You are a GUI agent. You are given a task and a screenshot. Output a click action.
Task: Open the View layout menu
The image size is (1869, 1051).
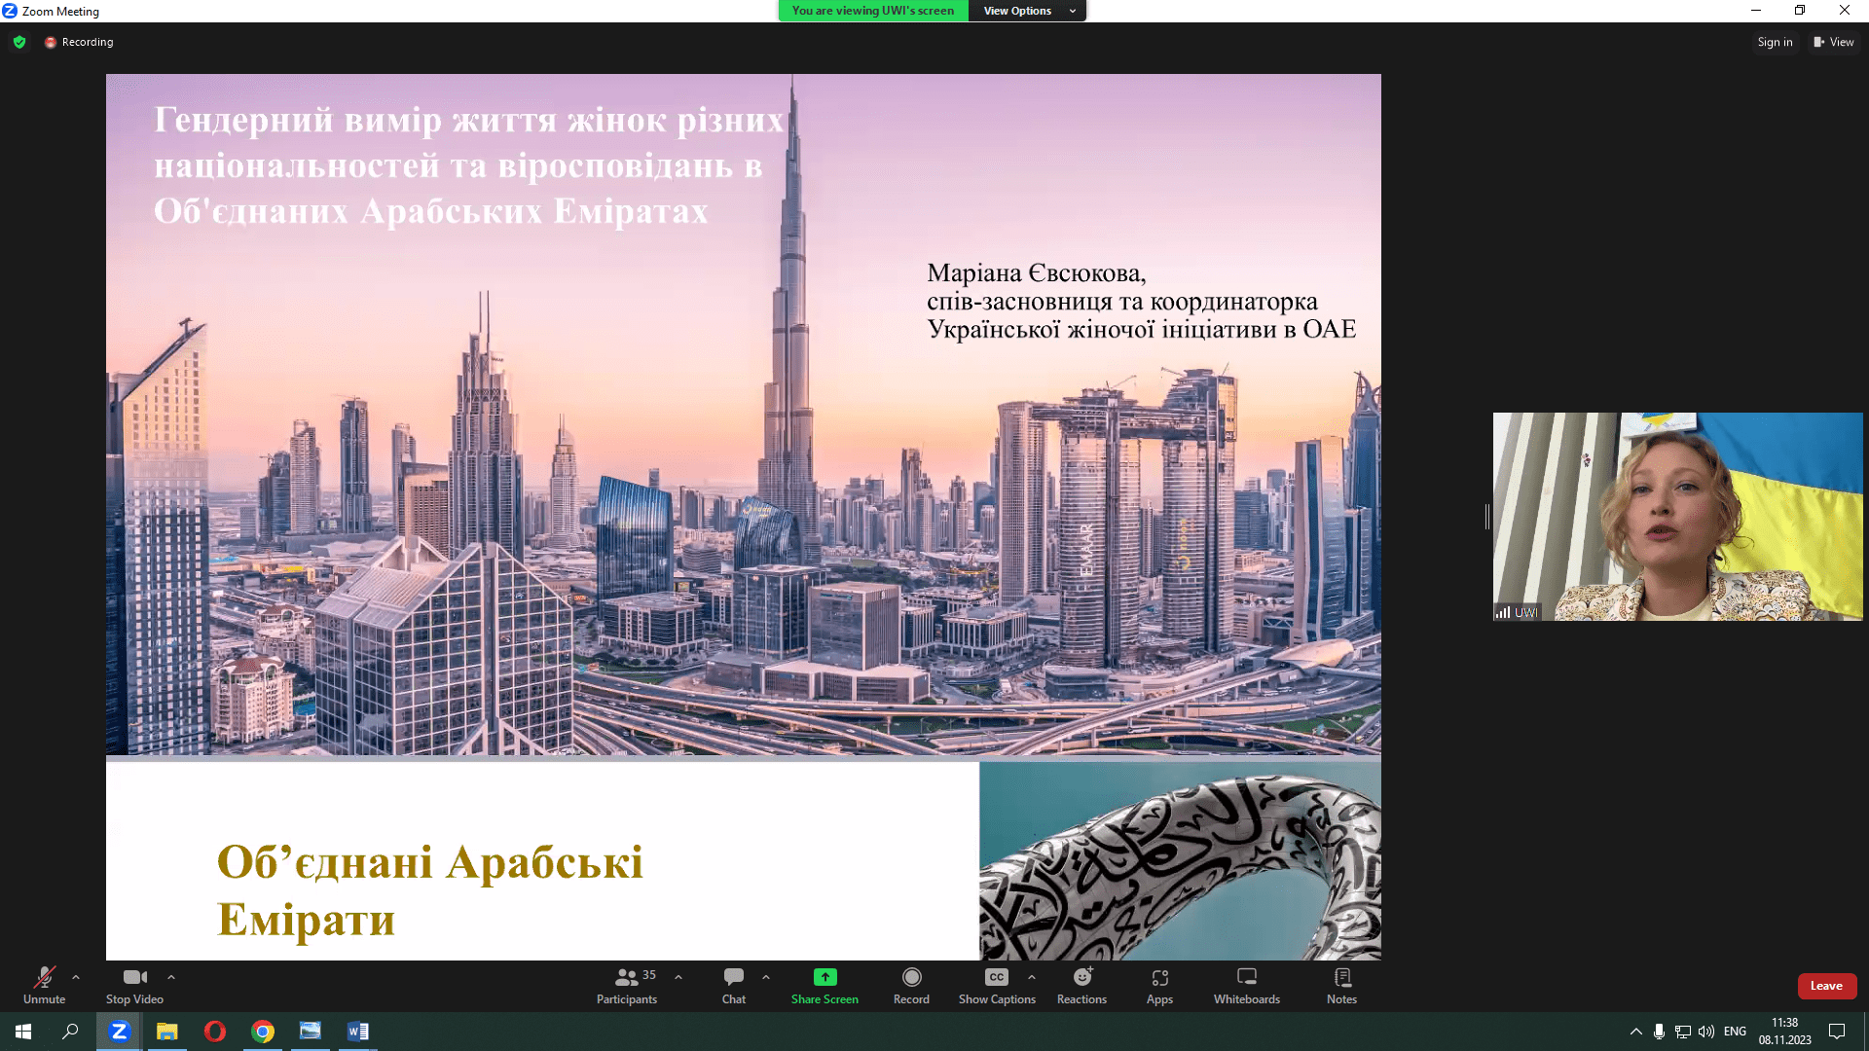pos(1834,42)
